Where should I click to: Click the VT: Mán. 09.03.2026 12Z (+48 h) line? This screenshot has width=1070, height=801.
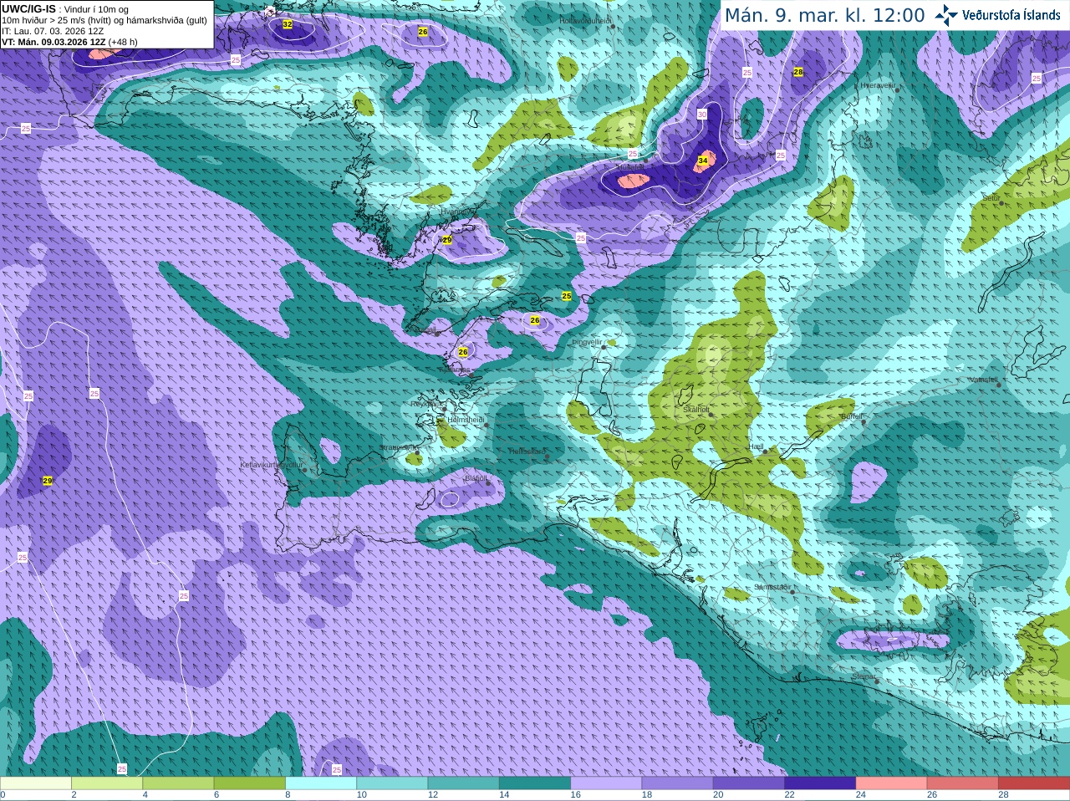point(70,42)
